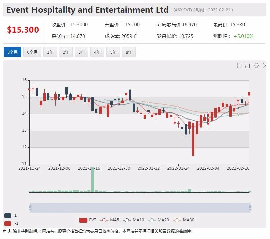Toggle the MA30 legend entry

pyautogui.click(x=184, y=220)
